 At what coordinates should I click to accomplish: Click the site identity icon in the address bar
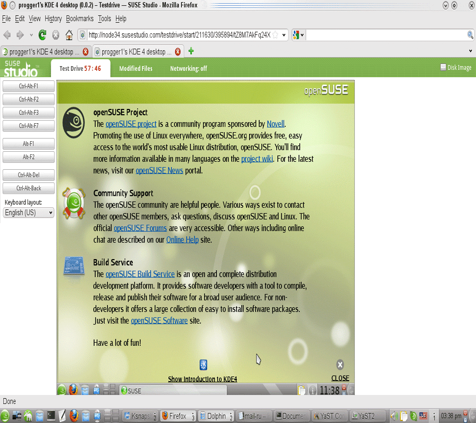[x=83, y=35]
